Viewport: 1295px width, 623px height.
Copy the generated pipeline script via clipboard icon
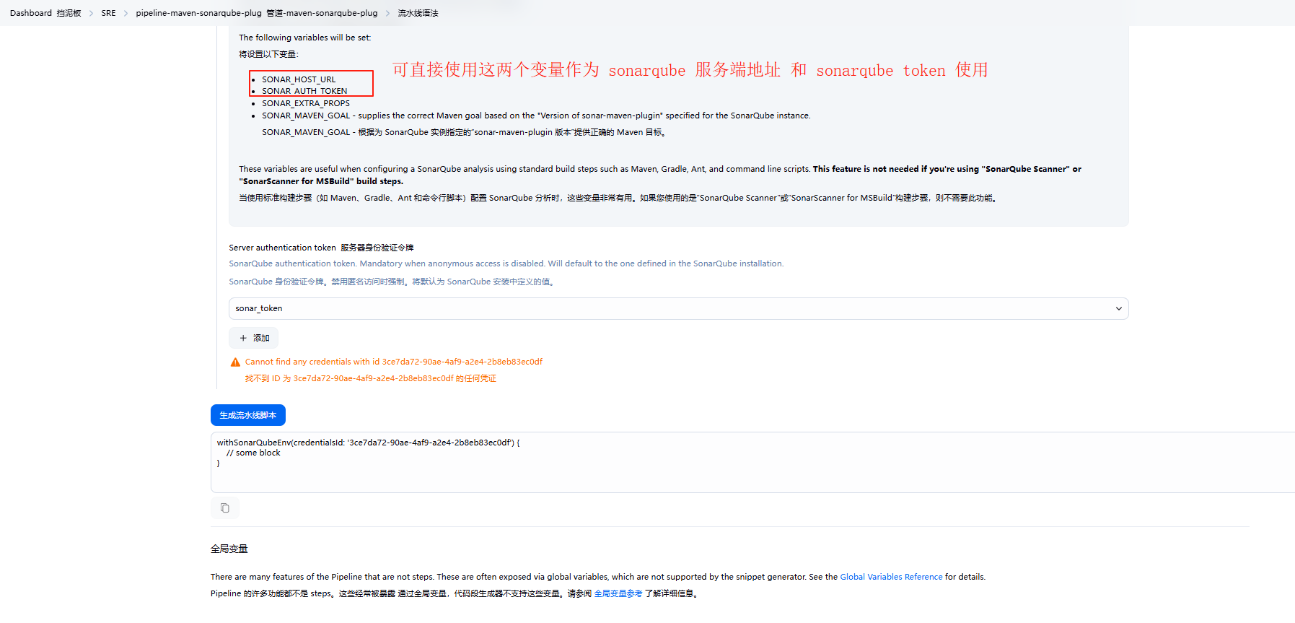[x=225, y=508]
